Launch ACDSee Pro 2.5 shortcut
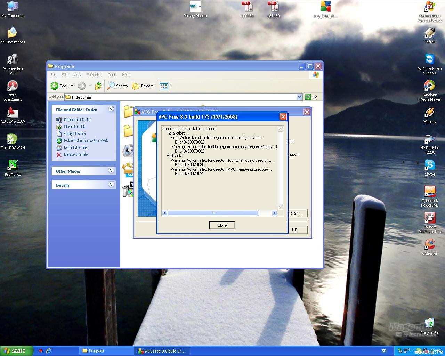This screenshot has width=445, height=356. point(13,64)
